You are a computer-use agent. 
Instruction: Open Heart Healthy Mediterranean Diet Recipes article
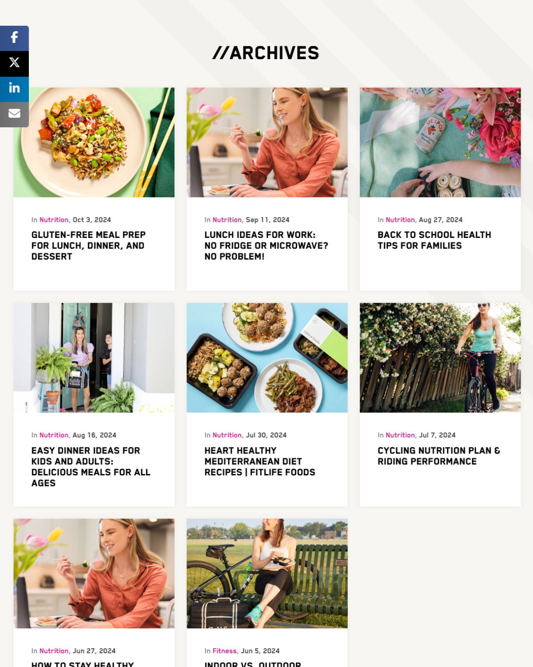(260, 461)
